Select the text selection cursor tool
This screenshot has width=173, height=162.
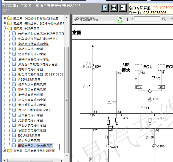(127, 19)
